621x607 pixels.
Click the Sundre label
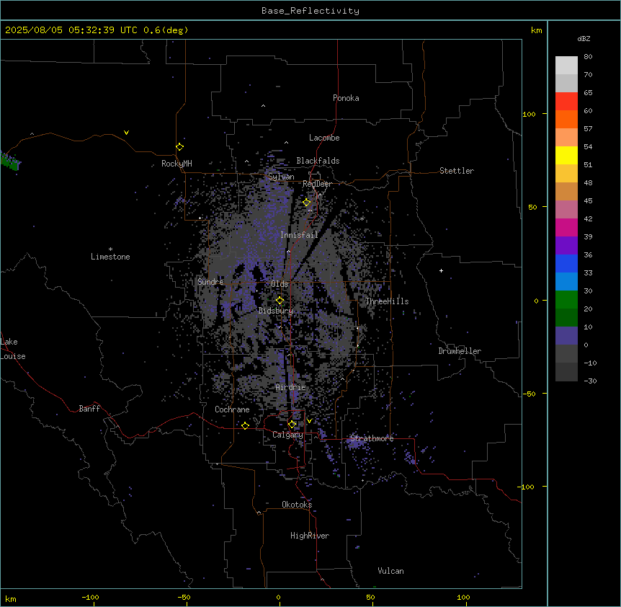click(210, 282)
